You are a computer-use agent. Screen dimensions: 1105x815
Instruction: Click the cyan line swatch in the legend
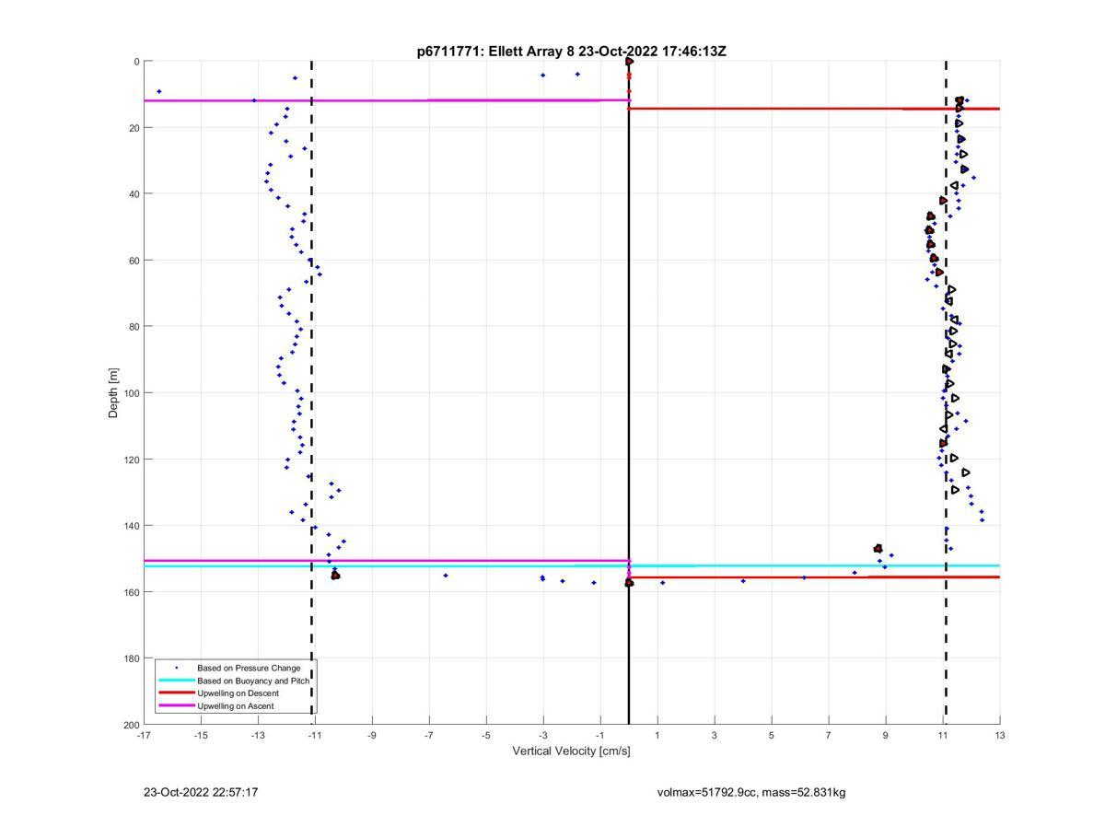pos(176,681)
